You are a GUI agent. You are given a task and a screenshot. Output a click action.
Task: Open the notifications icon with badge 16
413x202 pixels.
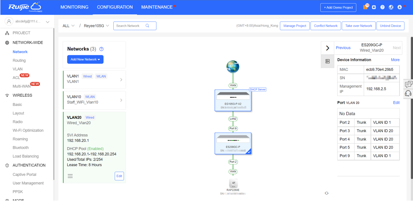click(366, 7)
